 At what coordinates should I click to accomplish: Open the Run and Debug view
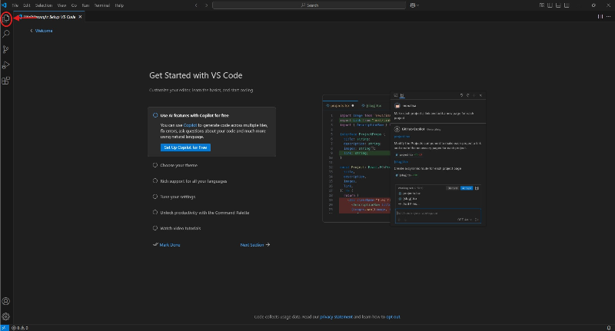[6, 65]
